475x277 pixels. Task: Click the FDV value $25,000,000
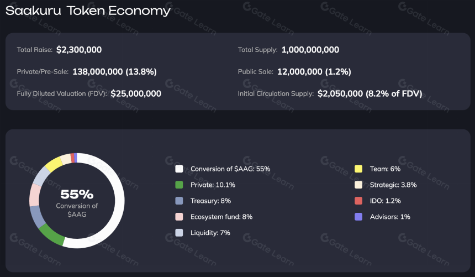(x=136, y=93)
